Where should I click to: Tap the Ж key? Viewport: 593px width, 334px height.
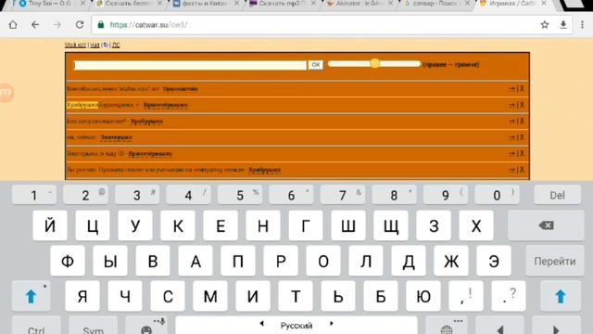(451, 261)
